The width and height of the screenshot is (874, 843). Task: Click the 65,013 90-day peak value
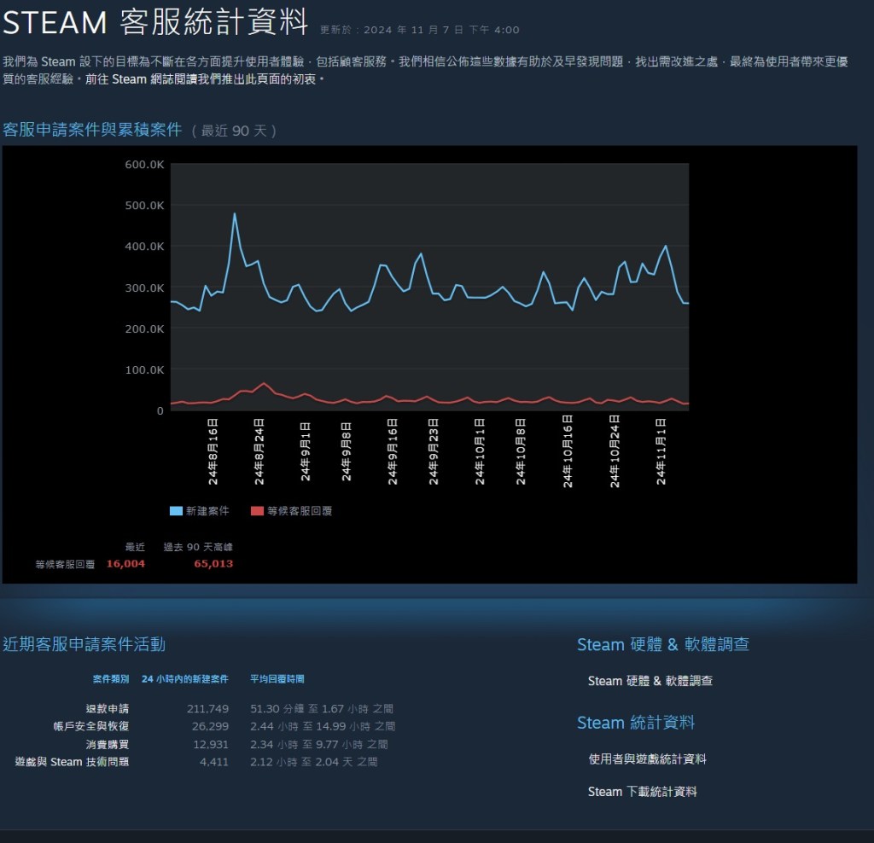(213, 564)
